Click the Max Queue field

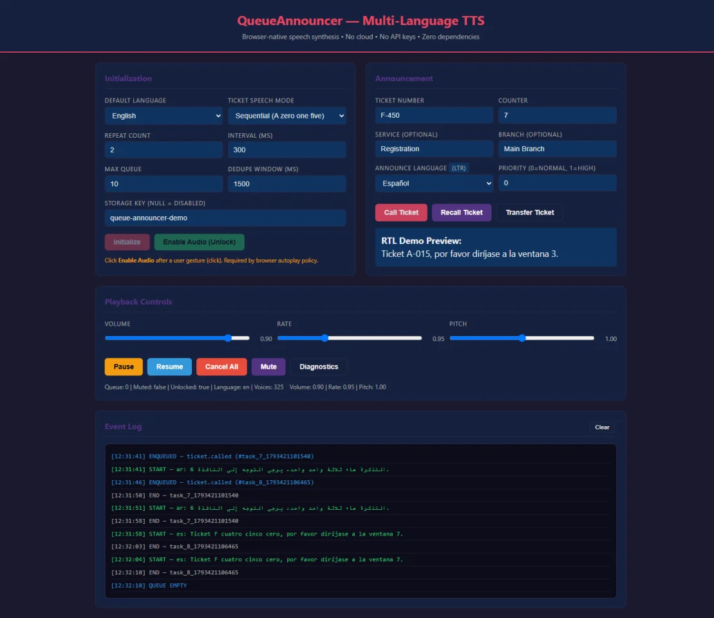(164, 183)
